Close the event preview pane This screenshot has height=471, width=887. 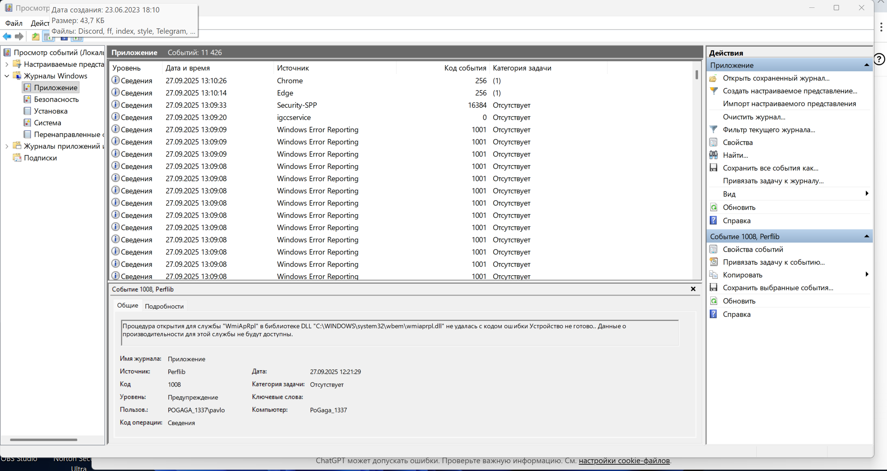click(x=693, y=289)
